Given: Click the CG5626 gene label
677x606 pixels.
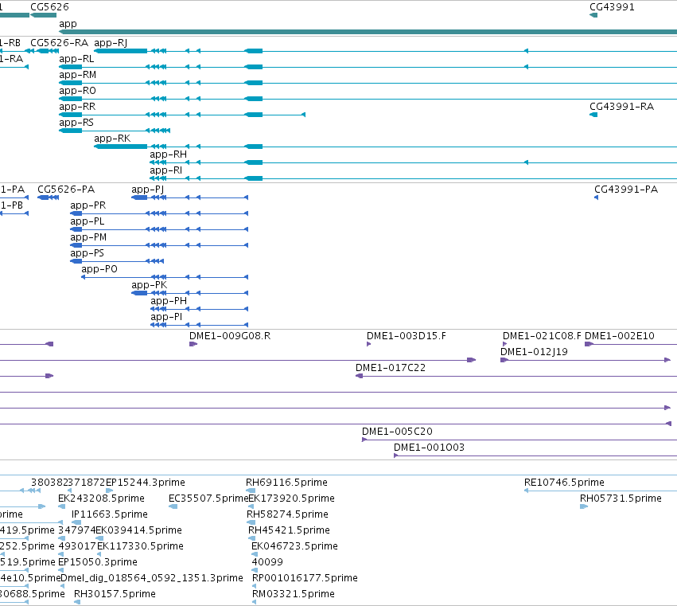Looking at the screenshot, I should coord(49,7).
